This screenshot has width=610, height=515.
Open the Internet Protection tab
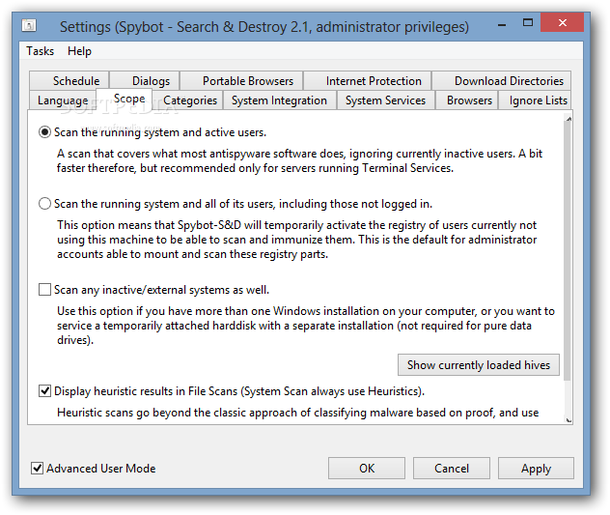(x=367, y=80)
